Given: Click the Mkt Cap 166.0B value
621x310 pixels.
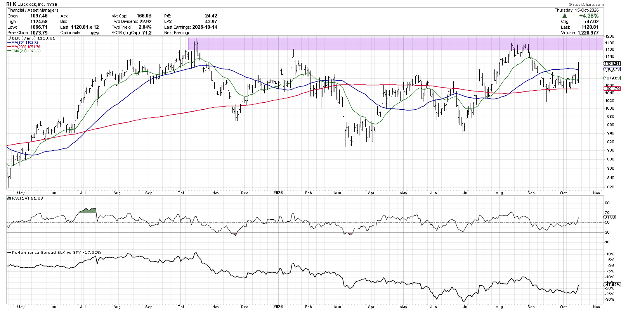Looking at the screenshot, I should point(144,16).
